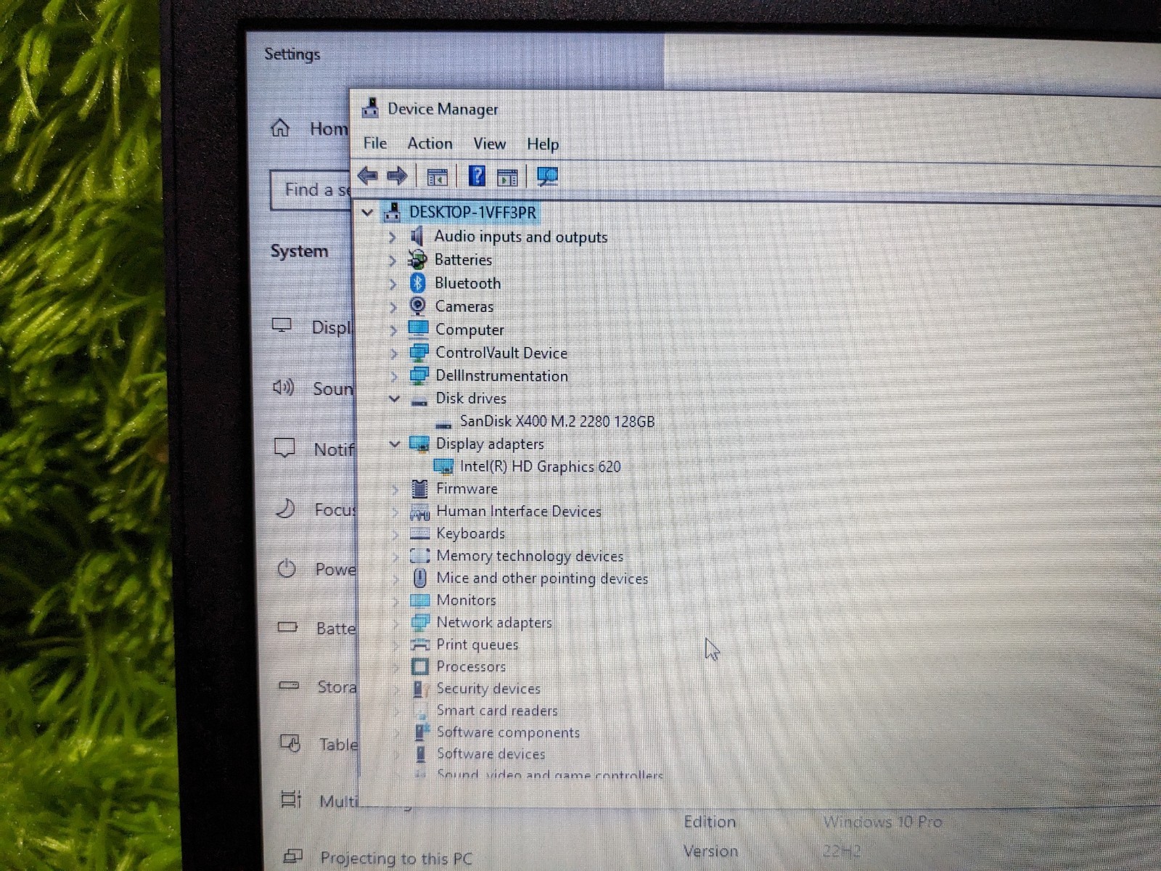Select SanDisk X400 M.2 2280 128GB drive

point(557,421)
